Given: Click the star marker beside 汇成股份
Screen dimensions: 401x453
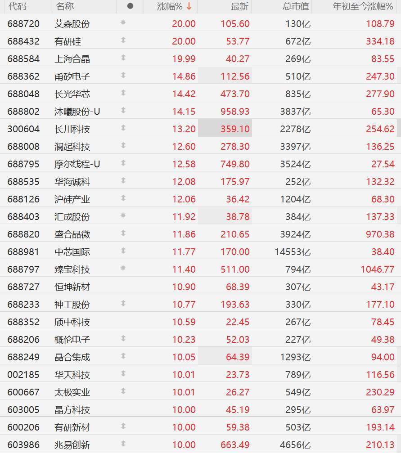Looking at the screenshot, I should pos(123,215).
